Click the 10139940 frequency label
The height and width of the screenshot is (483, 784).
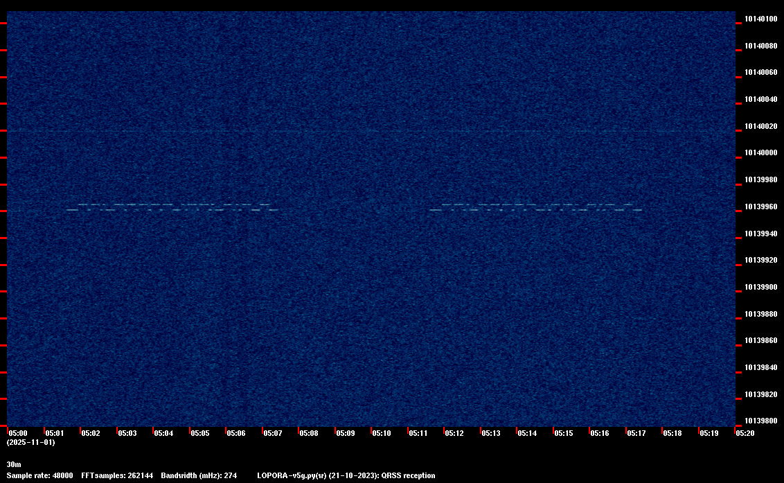(761, 234)
